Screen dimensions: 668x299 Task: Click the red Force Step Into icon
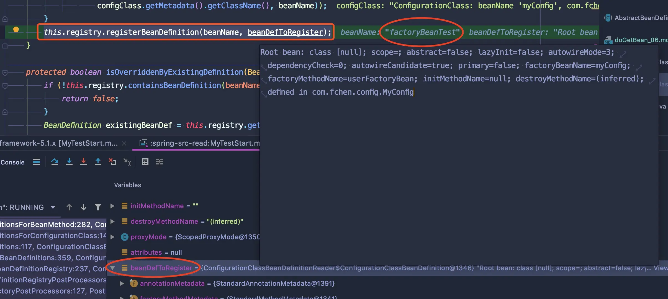[84, 162]
